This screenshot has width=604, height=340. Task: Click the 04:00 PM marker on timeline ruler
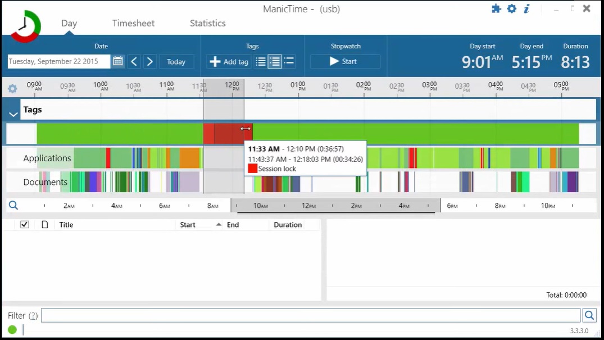pyautogui.click(x=496, y=87)
